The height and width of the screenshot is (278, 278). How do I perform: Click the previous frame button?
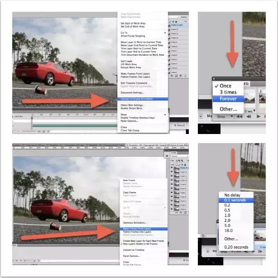(249, 116)
